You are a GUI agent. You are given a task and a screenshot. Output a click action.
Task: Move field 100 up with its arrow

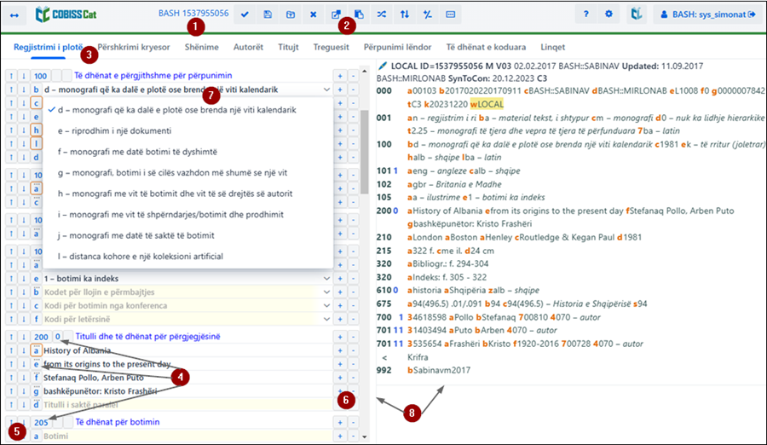pyautogui.click(x=11, y=76)
